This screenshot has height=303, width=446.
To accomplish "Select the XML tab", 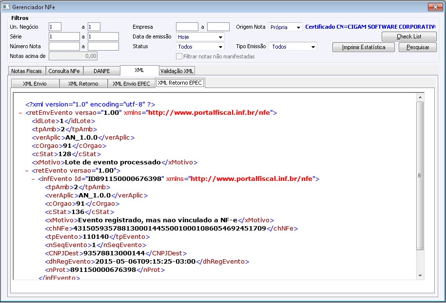I will [x=139, y=70].
